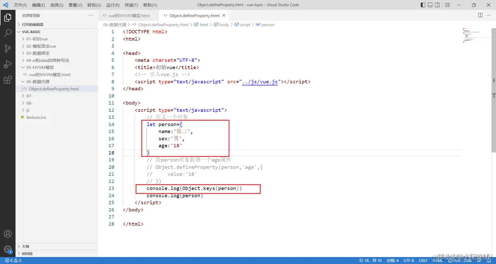Open notifications bell in status bar

pyautogui.click(x=490, y=261)
